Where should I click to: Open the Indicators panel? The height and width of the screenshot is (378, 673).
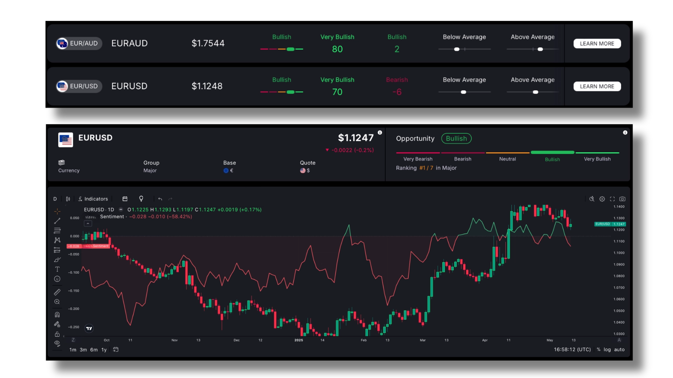93,199
